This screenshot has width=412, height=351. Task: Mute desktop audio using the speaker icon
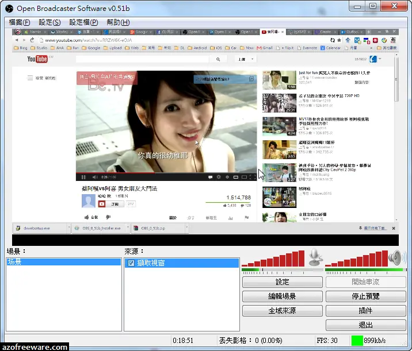[x=397, y=257]
